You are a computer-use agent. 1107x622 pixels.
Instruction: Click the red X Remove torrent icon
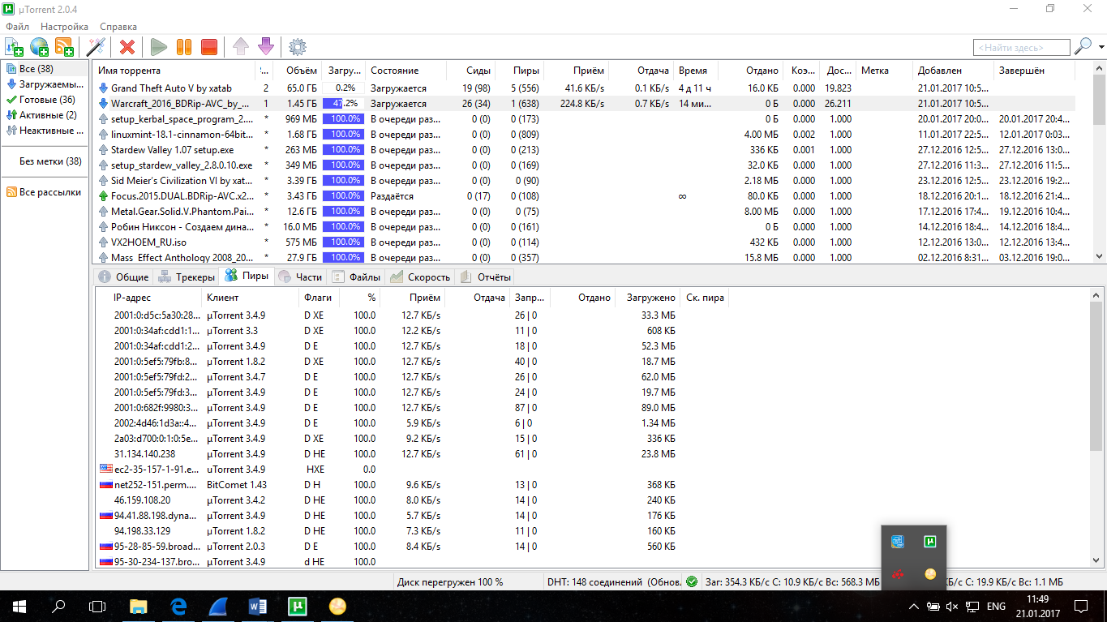127,47
